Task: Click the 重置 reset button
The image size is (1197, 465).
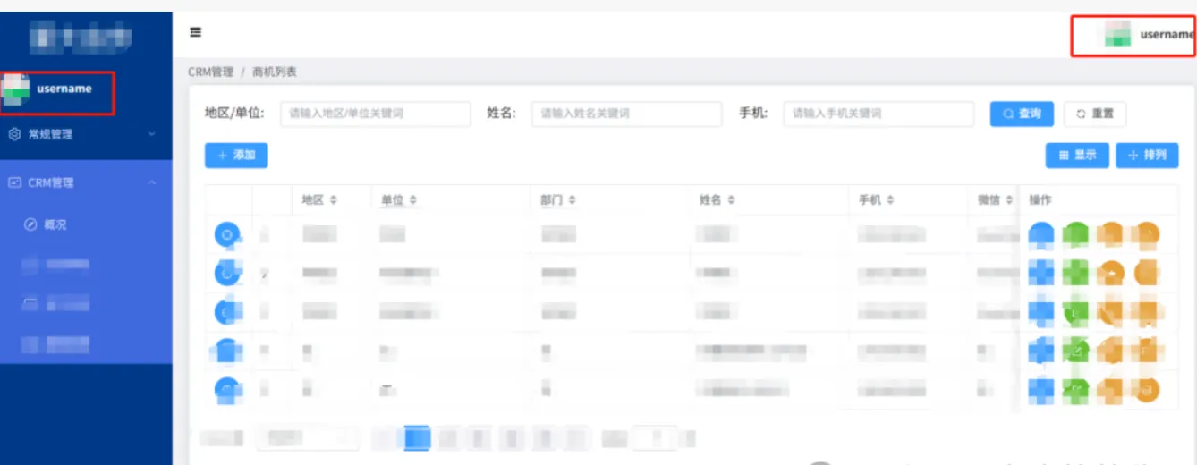Action: (x=1094, y=114)
